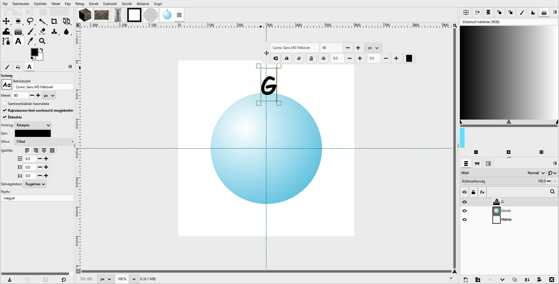Image resolution: width=559 pixels, height=284 pixels.
Task: Enable Szerkesztőablak használata checkbox
Action: point(4,104)
